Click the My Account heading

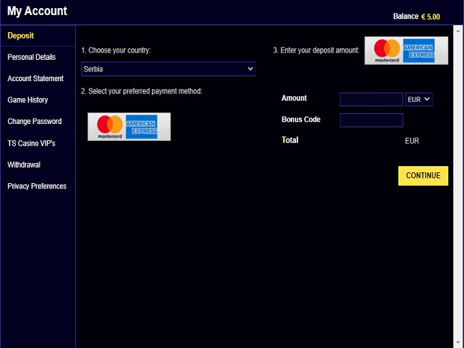point(38,11)
